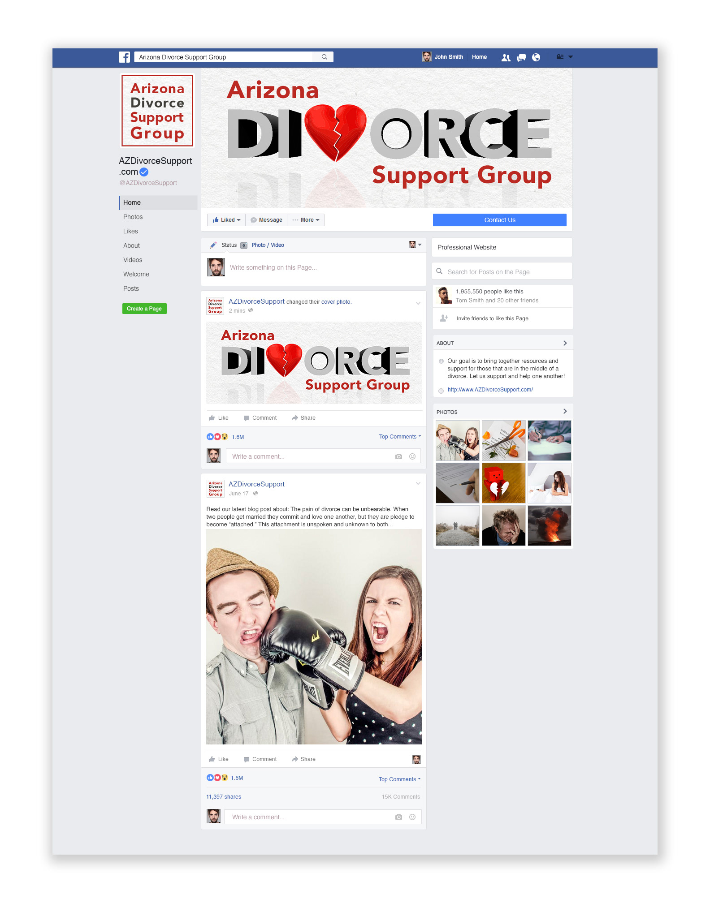Open the post options chevron for June 17 post
The width and height of the screenshot is (710, 903).
[418, 484]
